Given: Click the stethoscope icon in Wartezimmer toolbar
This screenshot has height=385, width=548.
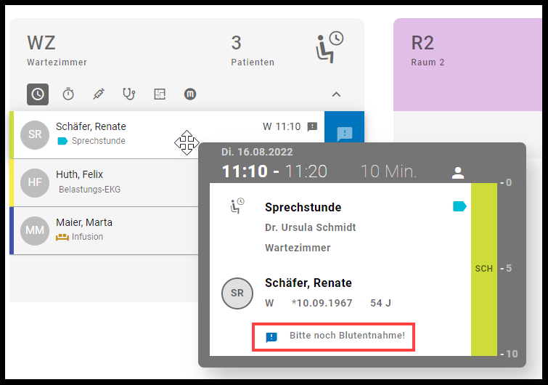Looking at the screenshot, I should click(x=129, y=94).
